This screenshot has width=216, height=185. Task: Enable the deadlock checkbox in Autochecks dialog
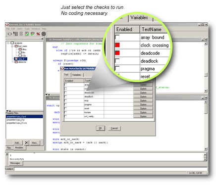click(x=65, y=96)
